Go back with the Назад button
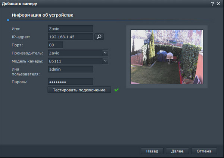 point(152,151)
